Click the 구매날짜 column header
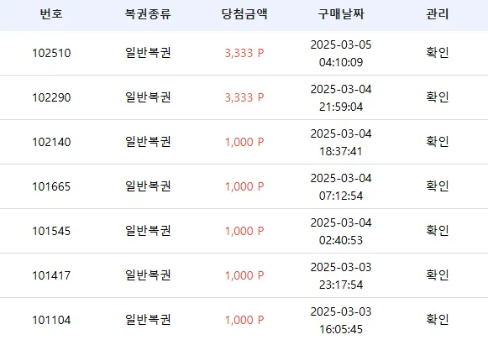The image size is (488, 340). (341, 14)
